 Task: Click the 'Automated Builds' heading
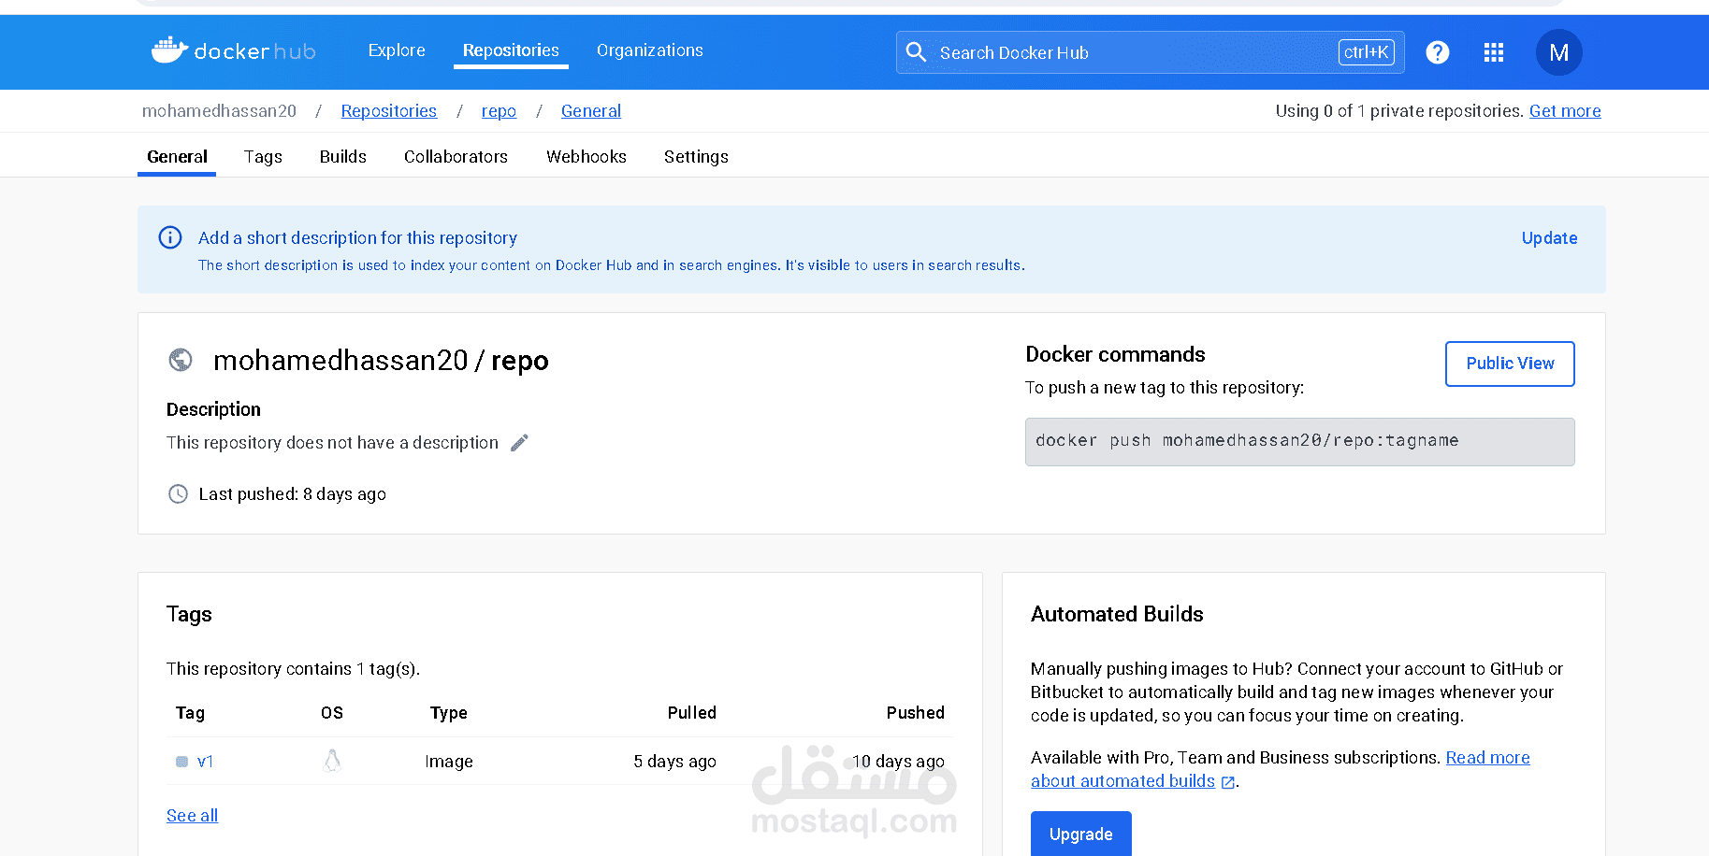[1117, 614]
